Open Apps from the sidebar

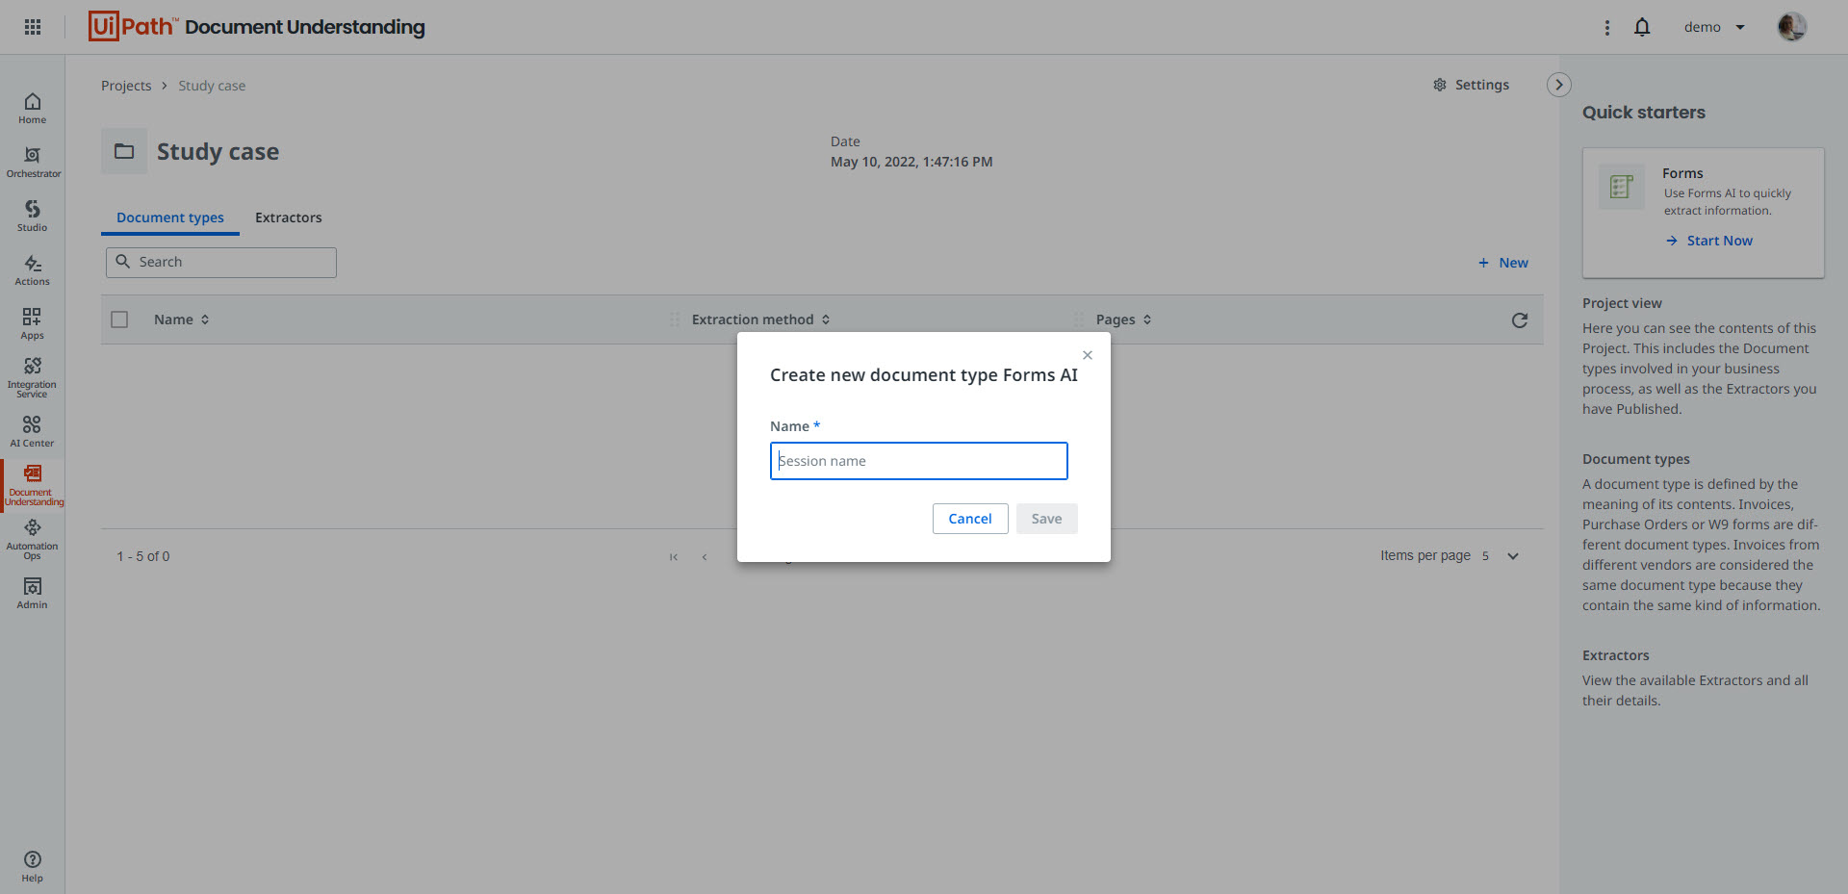coord(32,323)
